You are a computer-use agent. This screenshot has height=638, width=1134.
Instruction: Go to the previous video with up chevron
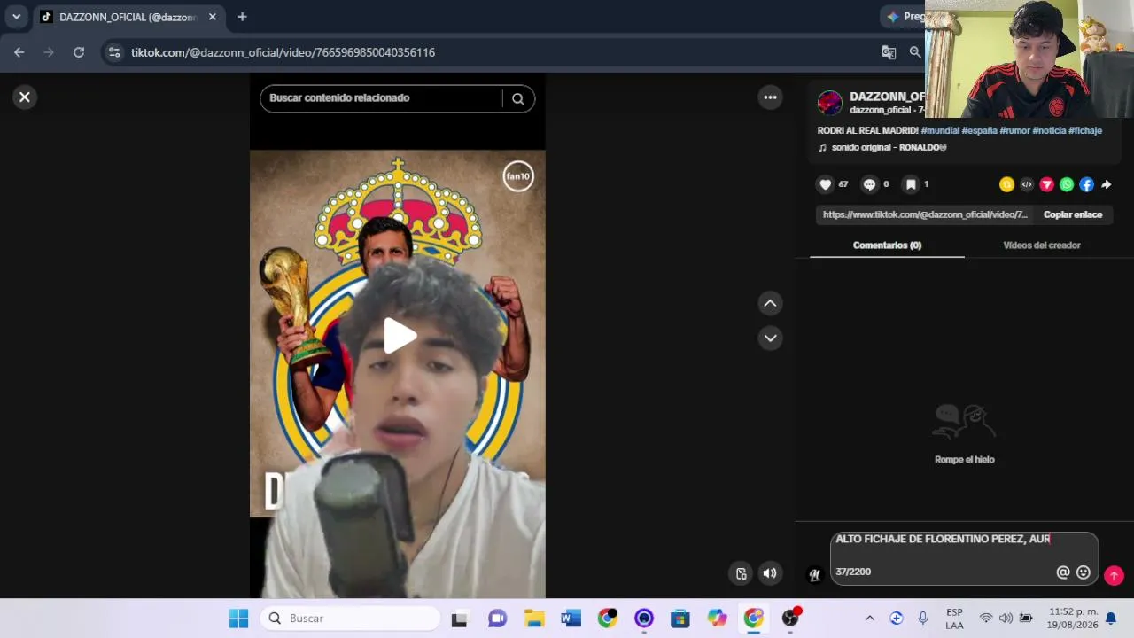pyautogui.click(x=771, y=303)
